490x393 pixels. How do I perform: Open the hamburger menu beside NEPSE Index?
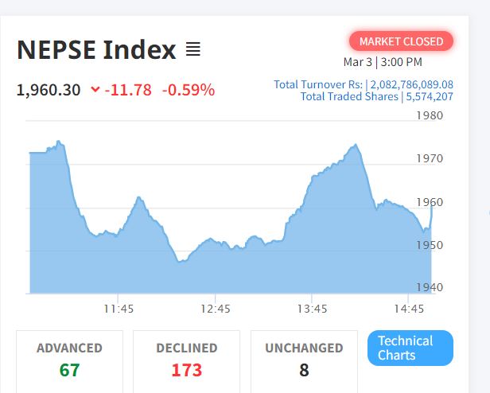193,50
